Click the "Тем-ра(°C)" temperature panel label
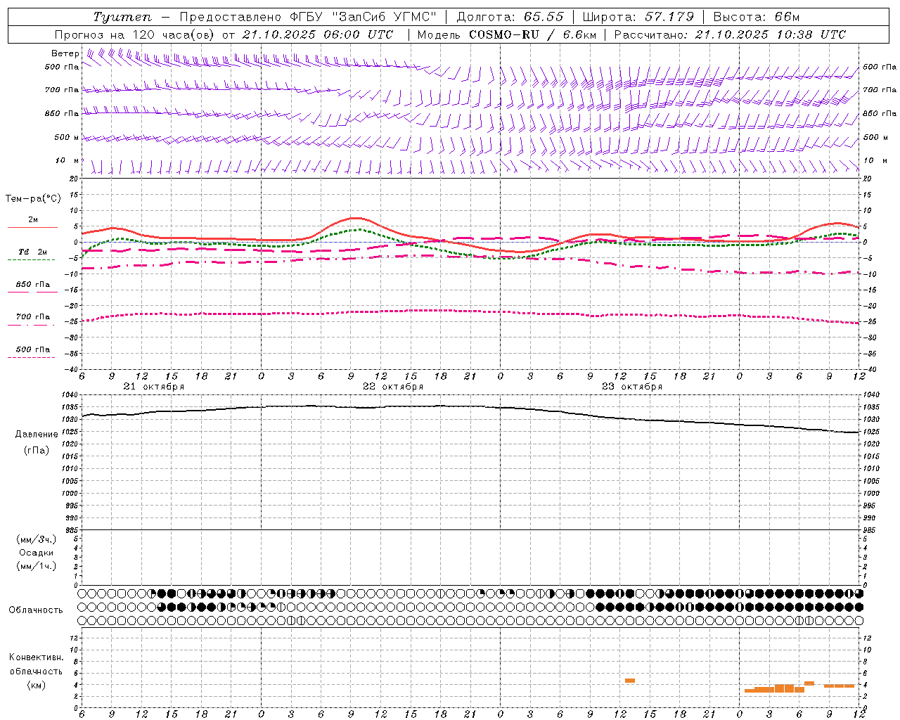 [33, 199]
